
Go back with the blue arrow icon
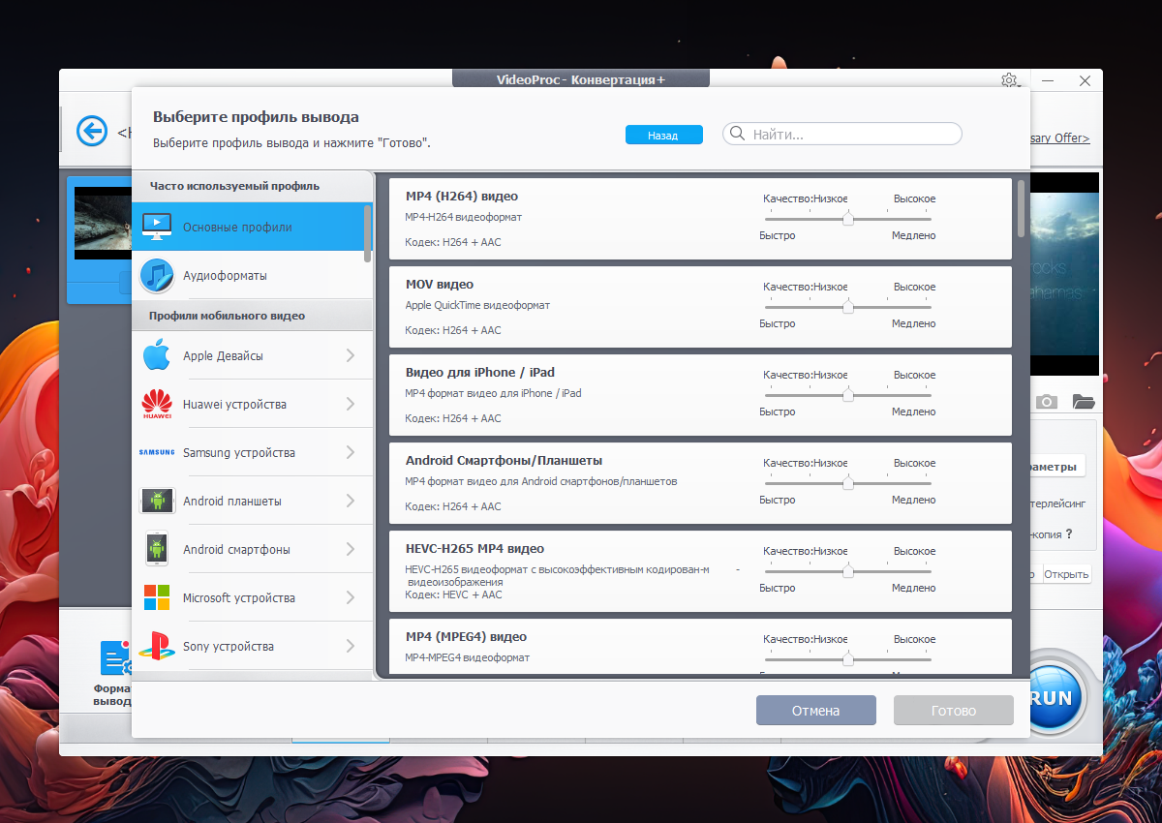click(x=92, y=131)
